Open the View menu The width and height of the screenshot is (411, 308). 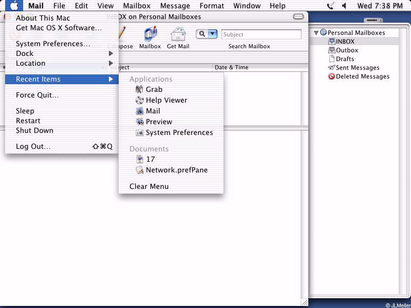pyautogui.click(x=106, y=6)
